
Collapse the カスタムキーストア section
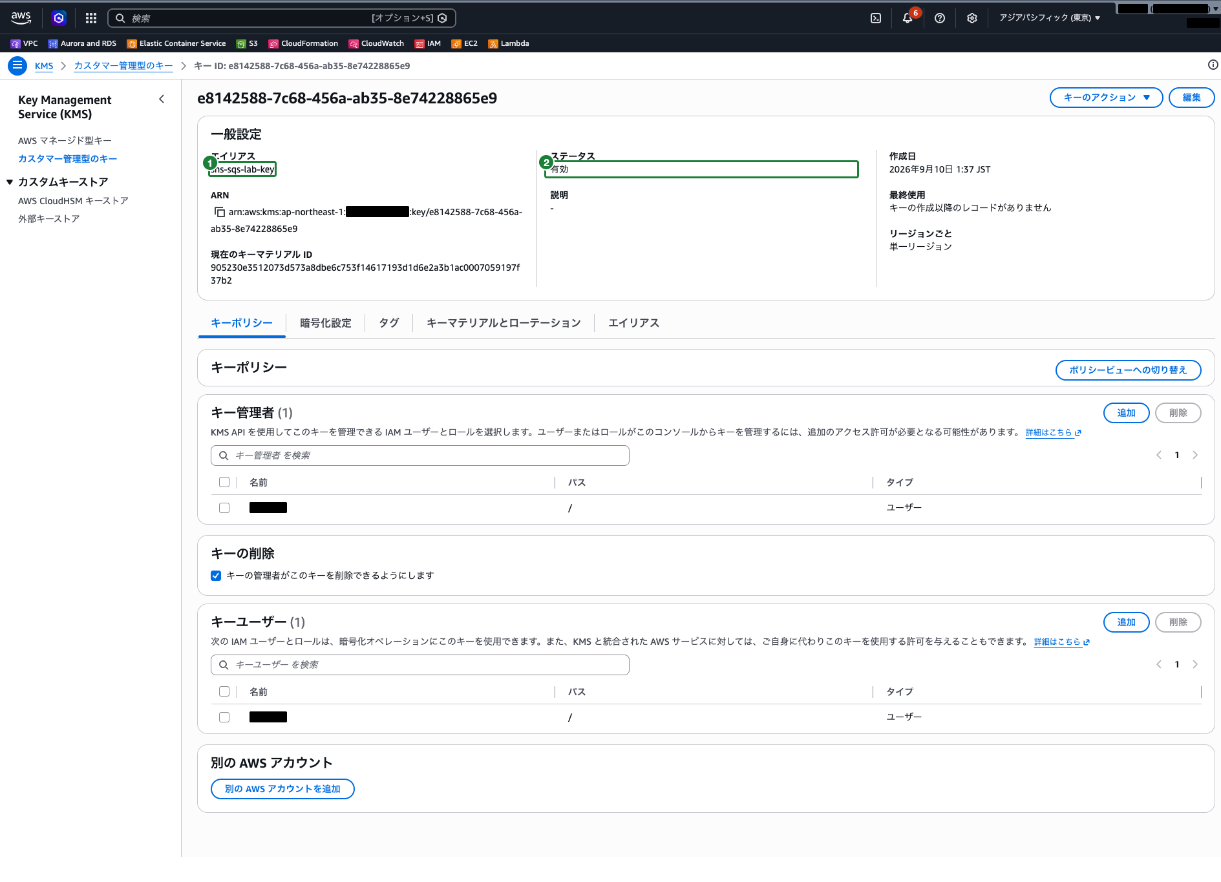(10, 182)
